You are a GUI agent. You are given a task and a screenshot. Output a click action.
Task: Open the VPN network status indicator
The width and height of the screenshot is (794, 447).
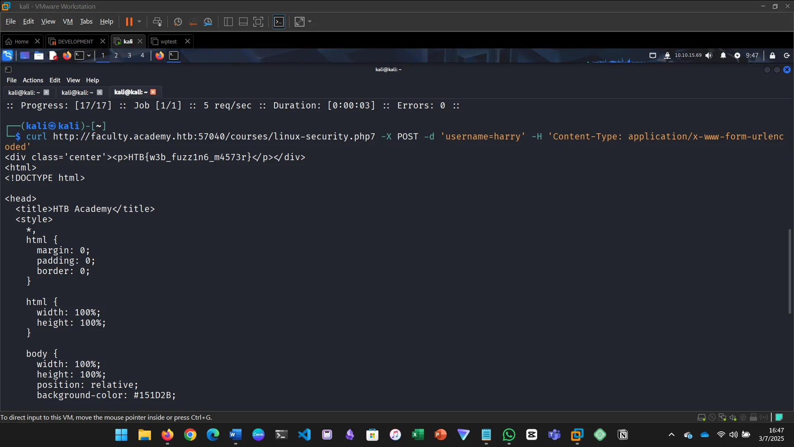click(x=667, y=55)
